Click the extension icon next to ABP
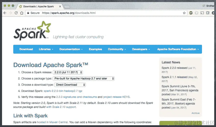 pos(197,13)
